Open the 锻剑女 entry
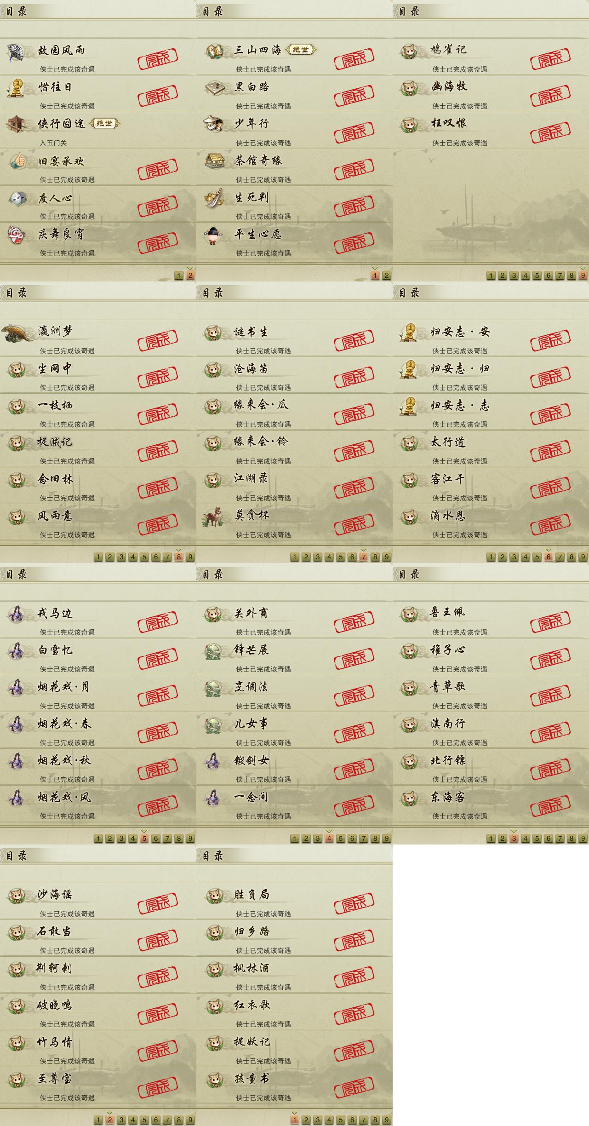The image size is (589, 1126). [294, 766]
